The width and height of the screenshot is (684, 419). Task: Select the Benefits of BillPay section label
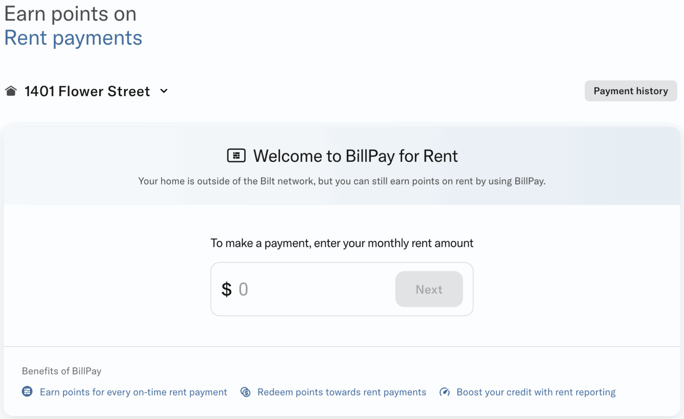(x=61, y=371)
